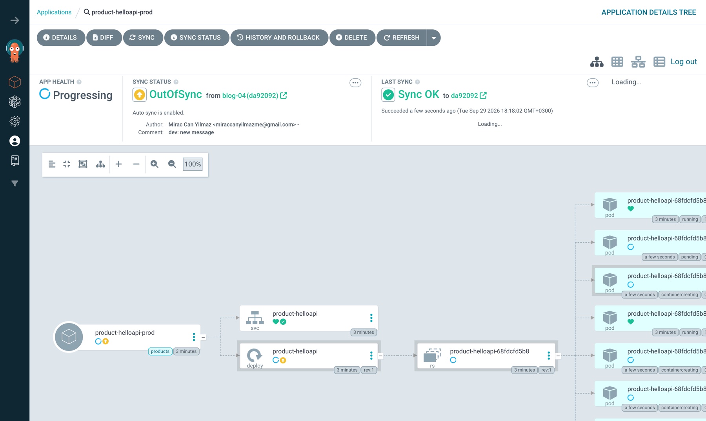Open Settings gears icon in sidebar
The height and width of the screenshot is (421, 706).
click(x=15, y=121)
